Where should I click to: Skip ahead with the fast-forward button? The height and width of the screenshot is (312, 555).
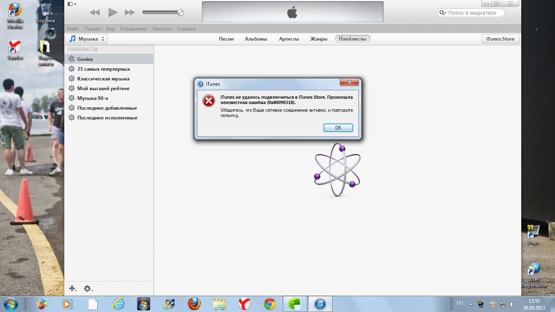[130, 13]
